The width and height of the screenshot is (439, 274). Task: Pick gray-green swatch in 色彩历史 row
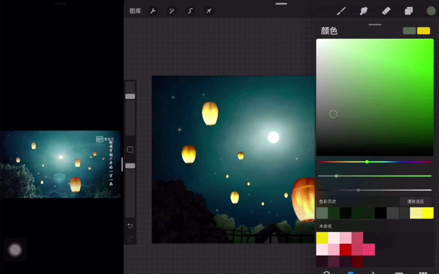[x=322, y=213]
